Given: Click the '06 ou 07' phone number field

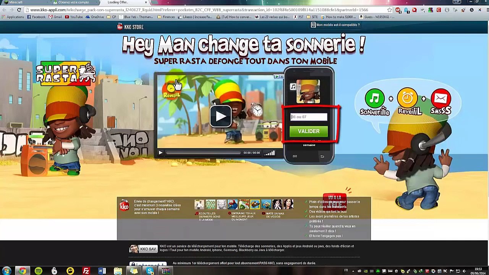Looking at the screenshot, I should [x=309, y=117].
